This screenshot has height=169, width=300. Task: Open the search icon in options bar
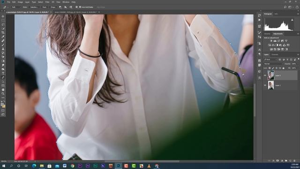pyautogui.click(x=285, y=7)
